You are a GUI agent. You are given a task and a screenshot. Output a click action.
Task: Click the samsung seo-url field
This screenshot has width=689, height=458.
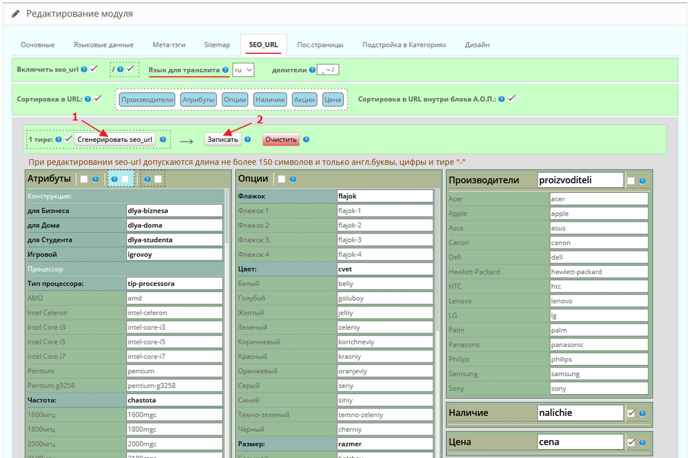click(x=599, y=374)
